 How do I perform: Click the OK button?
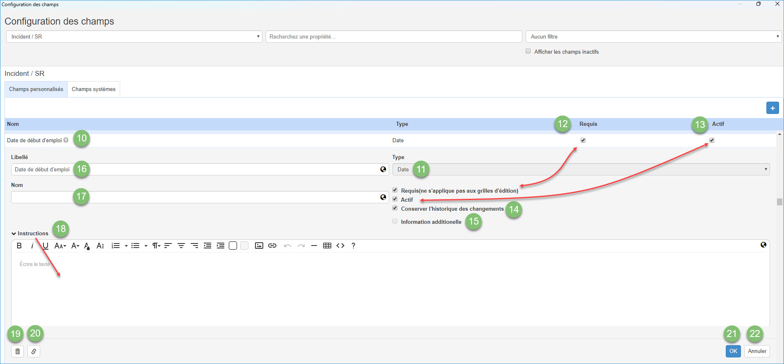733,351
